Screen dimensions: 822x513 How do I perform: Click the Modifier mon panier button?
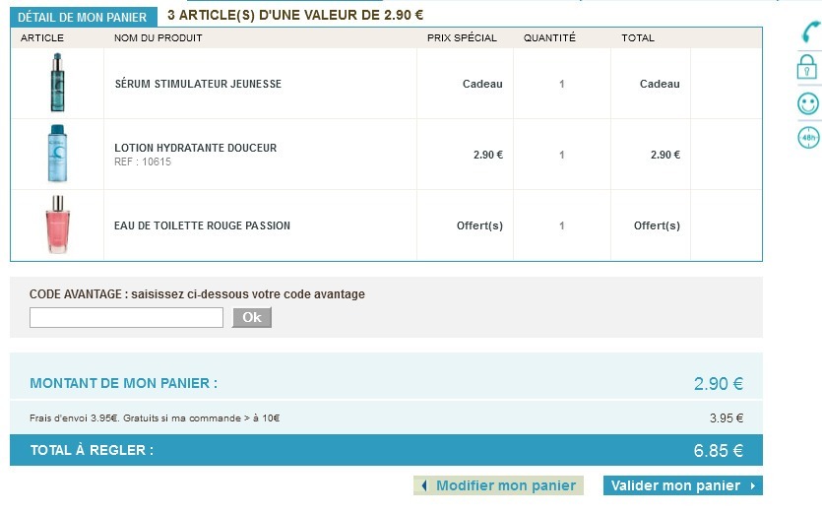(498, 485)
